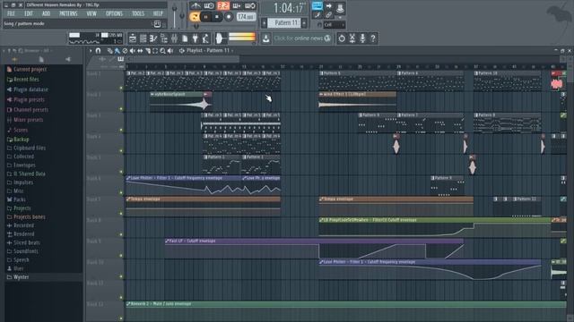Click the View mixer toolbar icon

[174, 38]
